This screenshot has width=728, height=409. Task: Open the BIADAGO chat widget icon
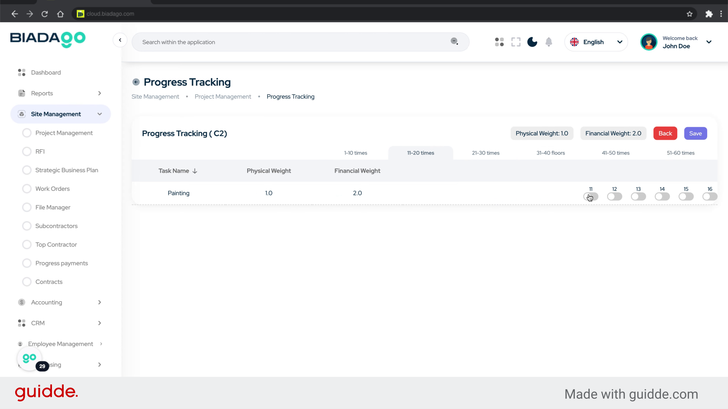click(x=30, y=358)
